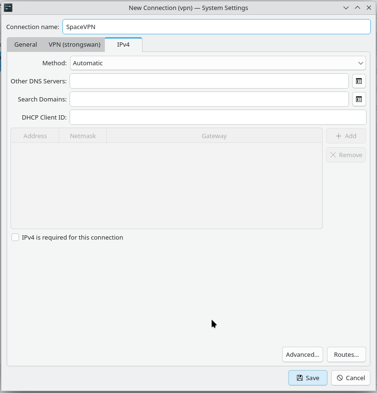The image size is (377, 393).
Task: Open the Routes... dialog
Action: [346, 354]
